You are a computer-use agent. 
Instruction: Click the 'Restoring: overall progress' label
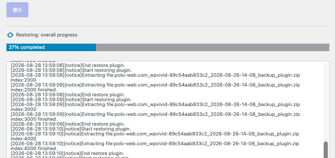coord(46,35)
